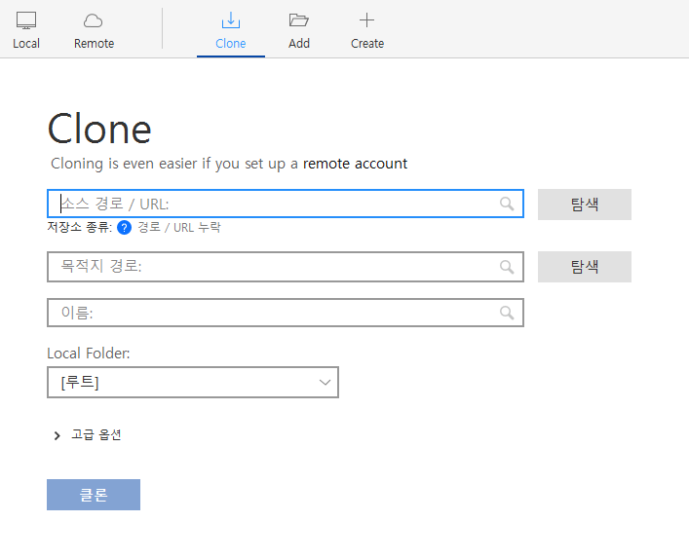689x559 pixels.
Task: Click magnifier icon in 목적지 경로 field
Action: point(507,267)
